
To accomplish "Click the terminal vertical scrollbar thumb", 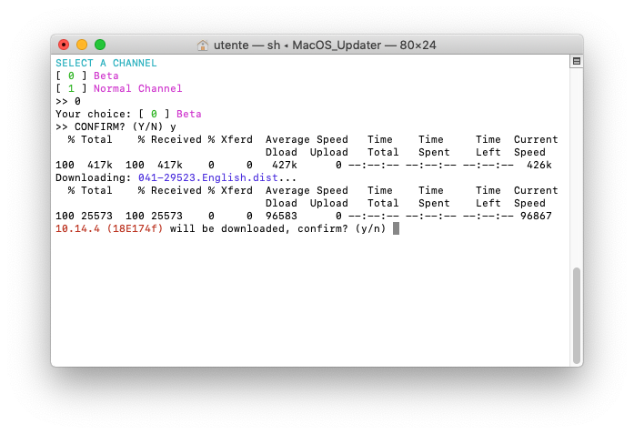I will pyautogui.click(x=577, y=316).
